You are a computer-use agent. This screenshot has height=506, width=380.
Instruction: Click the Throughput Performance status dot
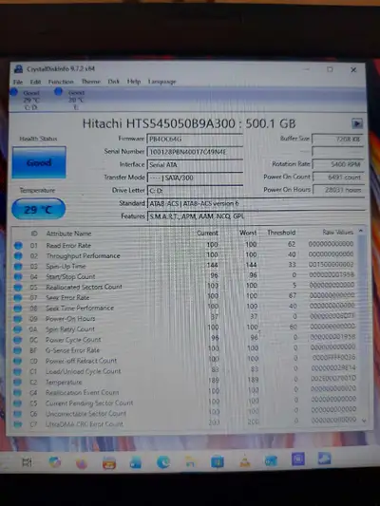pos(18,256)
